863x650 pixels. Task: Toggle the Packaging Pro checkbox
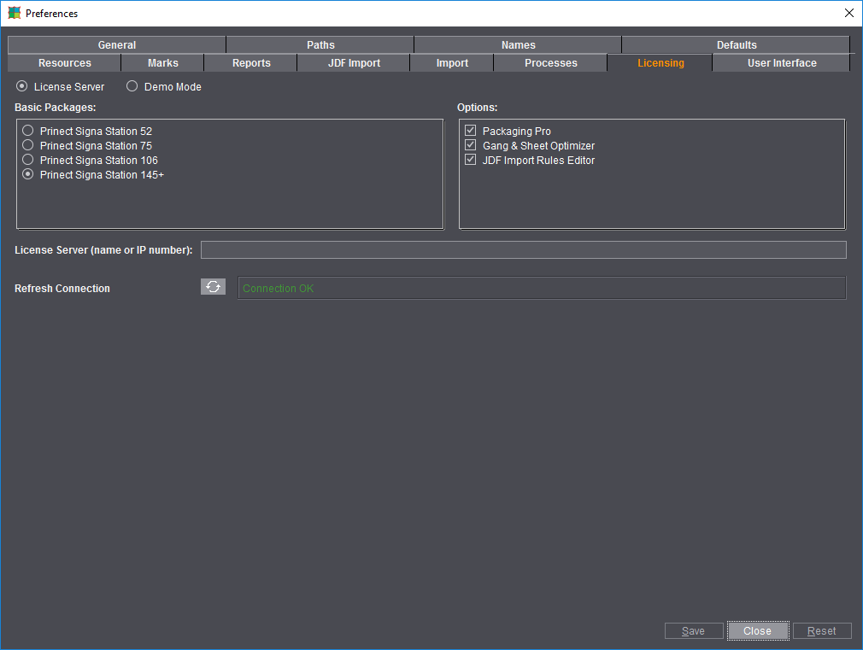pos(470,131)
